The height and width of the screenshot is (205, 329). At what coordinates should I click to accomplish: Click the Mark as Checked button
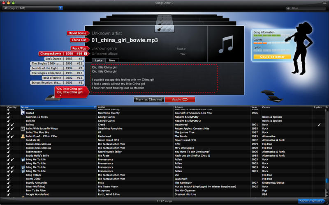tap(149, 100)
